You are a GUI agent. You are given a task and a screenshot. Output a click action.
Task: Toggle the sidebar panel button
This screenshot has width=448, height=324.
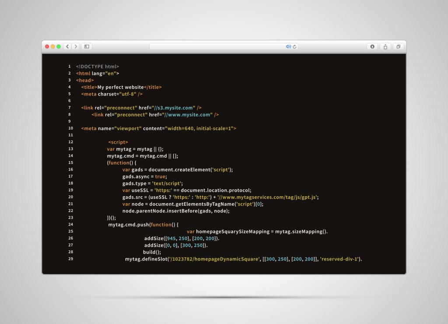pos(87,46)
